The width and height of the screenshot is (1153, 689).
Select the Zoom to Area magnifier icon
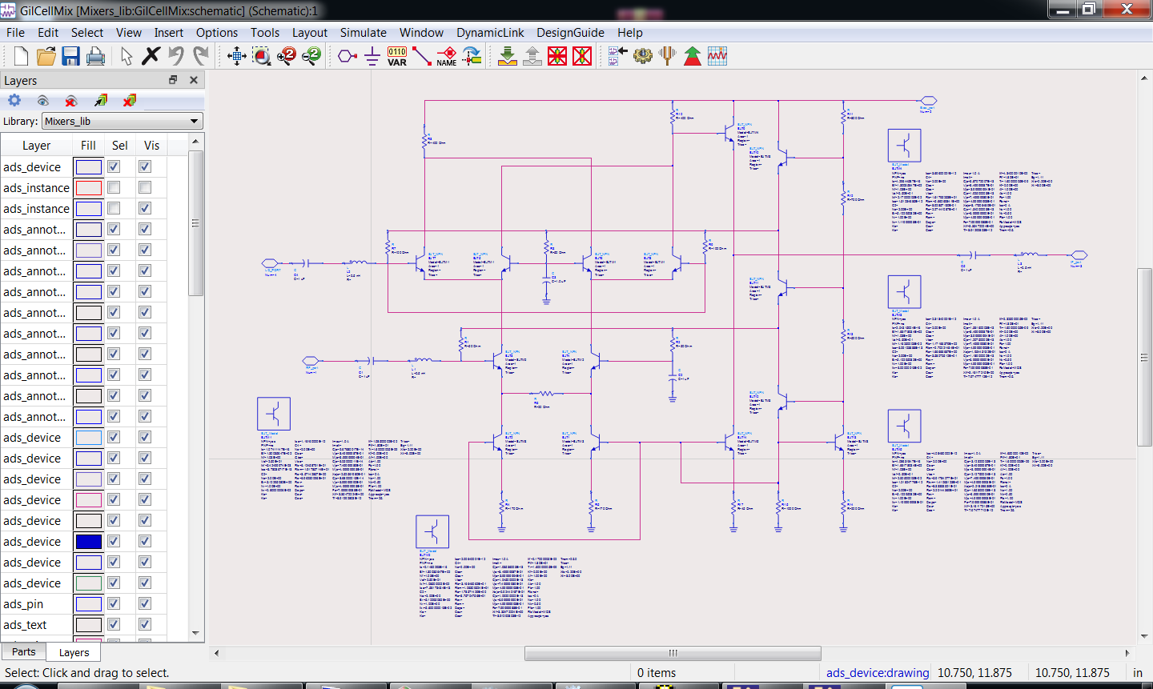click(x=262, y=56)
